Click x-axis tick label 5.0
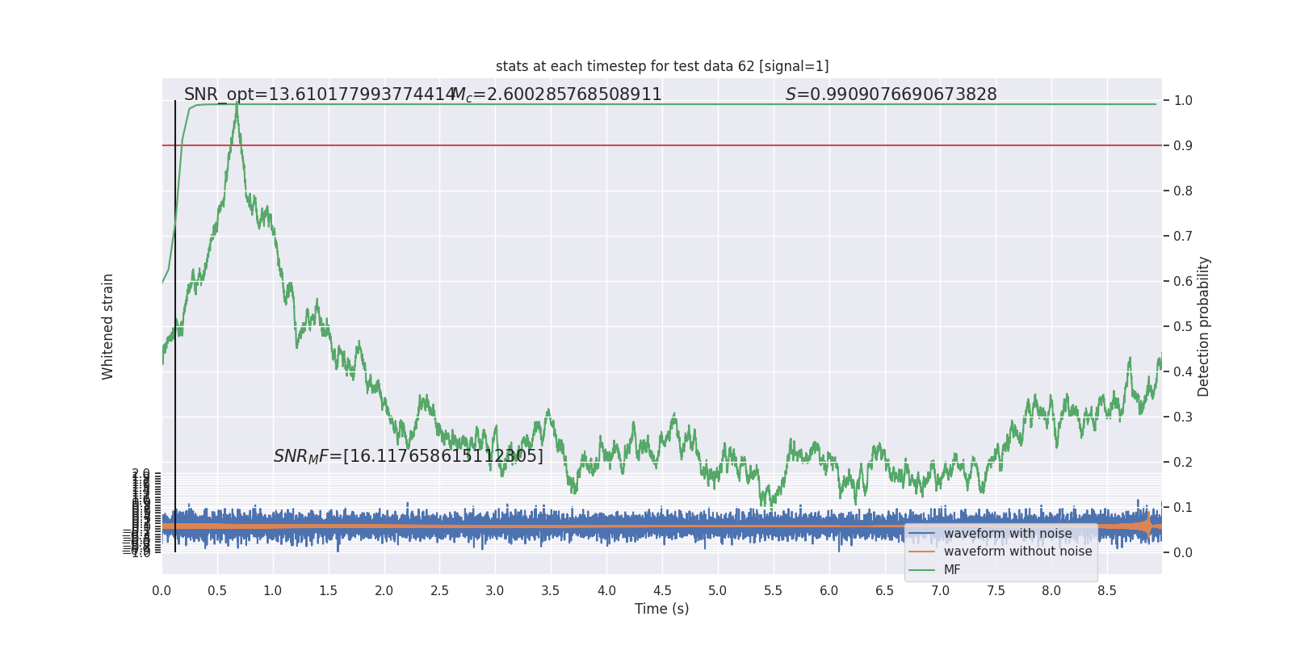Screen dimensions: 1292x646 718,591
